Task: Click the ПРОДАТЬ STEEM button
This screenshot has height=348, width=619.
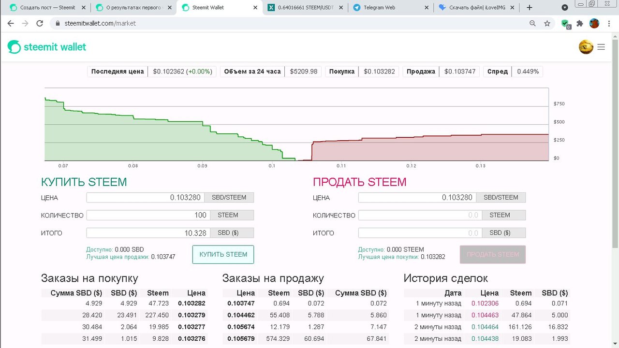Action: click(493, 254)
